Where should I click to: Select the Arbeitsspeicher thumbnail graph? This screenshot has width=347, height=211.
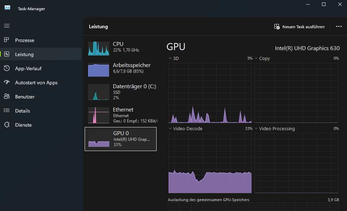[x=98, y=70]
